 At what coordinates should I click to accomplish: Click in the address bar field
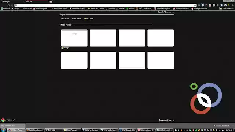click(x=105, y=5)
